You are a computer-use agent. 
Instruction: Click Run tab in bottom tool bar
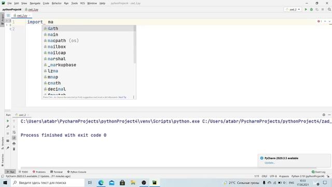point(10,172)
